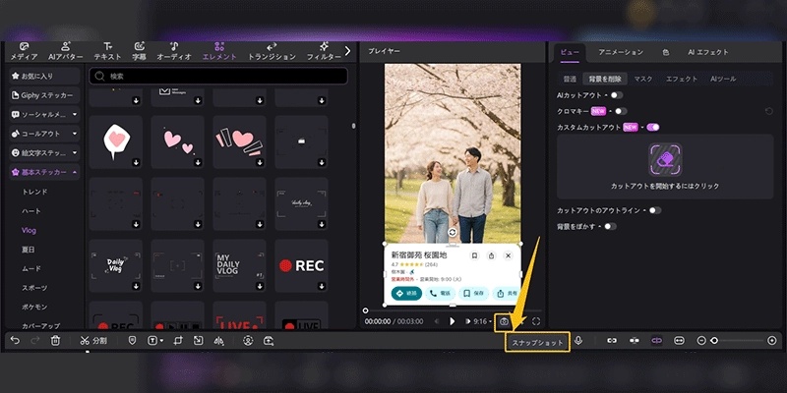This screenshot has width=787, height=393.
Task: Select the MY DAILY VLOG sticker
Action: pyautogui.click(x=239, y=265)
